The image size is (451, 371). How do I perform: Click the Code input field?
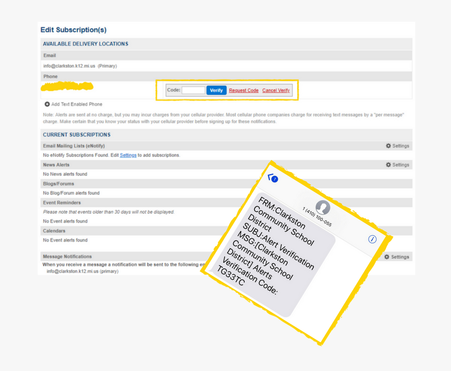(194, 90)
